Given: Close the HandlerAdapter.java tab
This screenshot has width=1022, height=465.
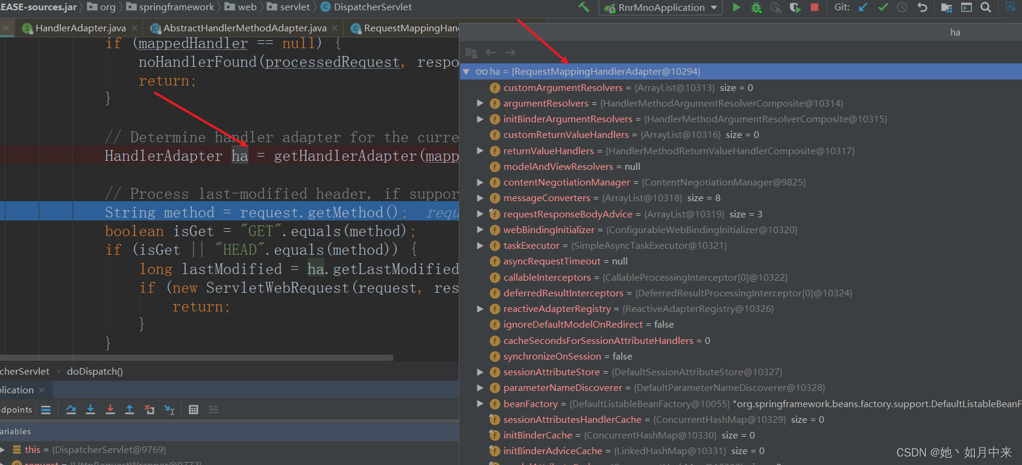Looking at the screenshot, I should point(134,28).
